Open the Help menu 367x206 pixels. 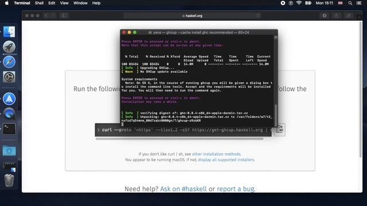[96, 3]
